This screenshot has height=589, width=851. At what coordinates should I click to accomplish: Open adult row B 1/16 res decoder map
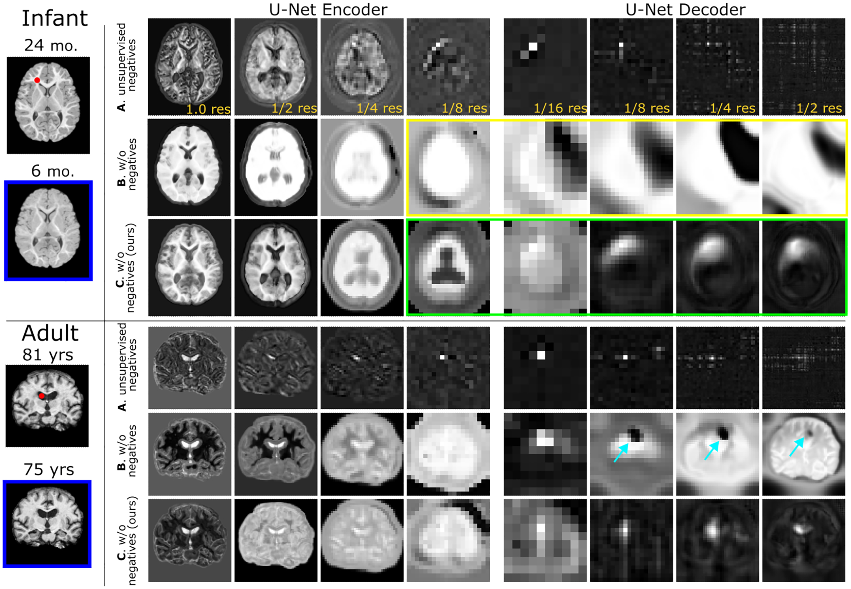click(x=545, y=454)
